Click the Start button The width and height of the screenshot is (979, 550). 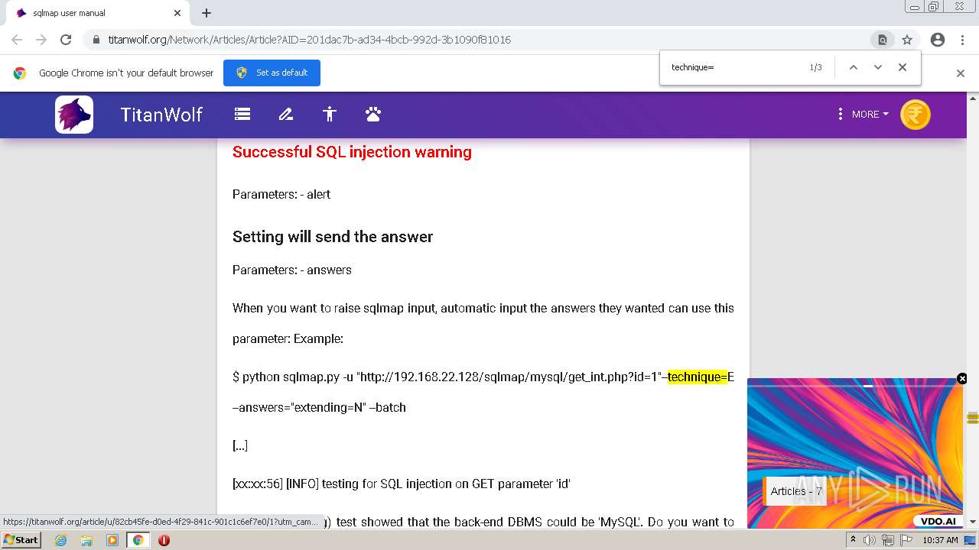[21, 540]
